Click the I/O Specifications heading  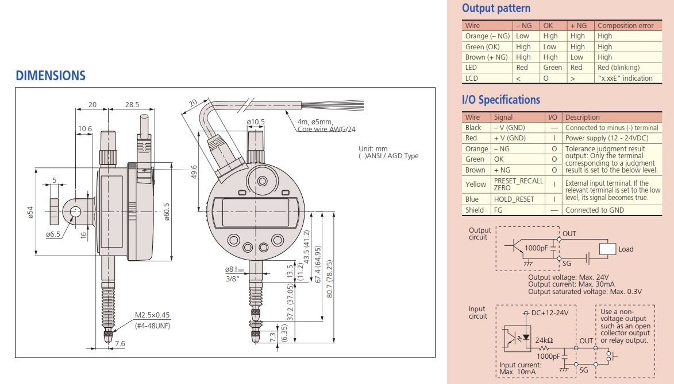pos(501,100)
